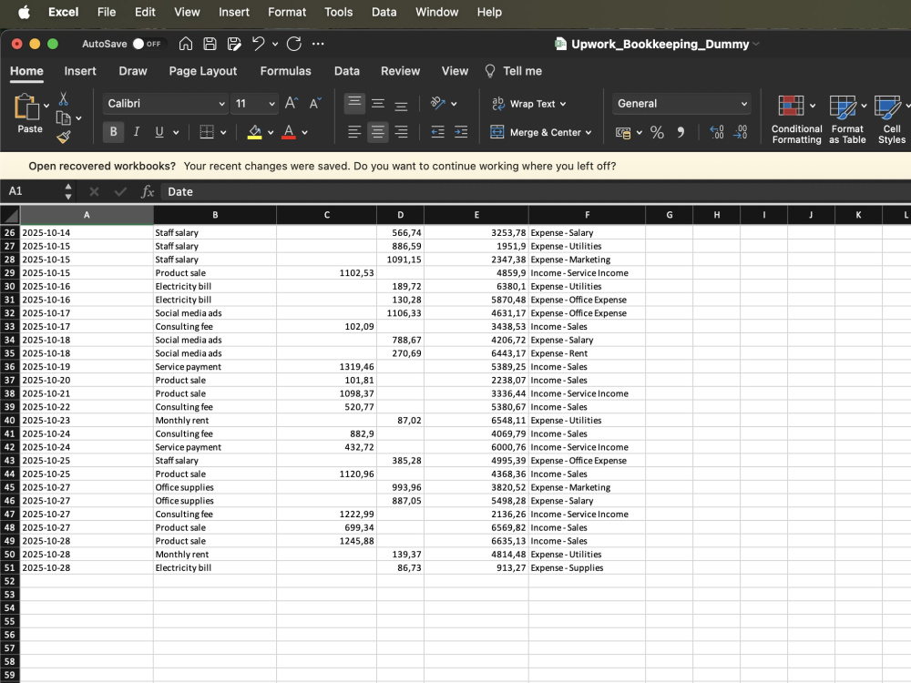Open the Merge & Center dropdown arrow

pos(589,132)
